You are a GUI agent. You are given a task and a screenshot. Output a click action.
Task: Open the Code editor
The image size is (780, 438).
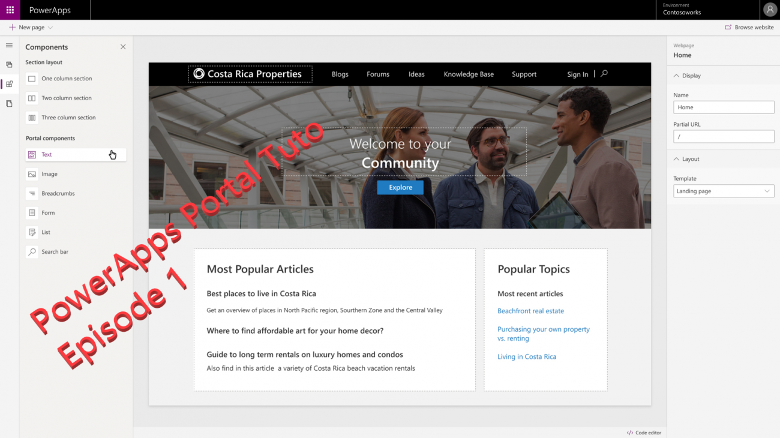point(644,433)
